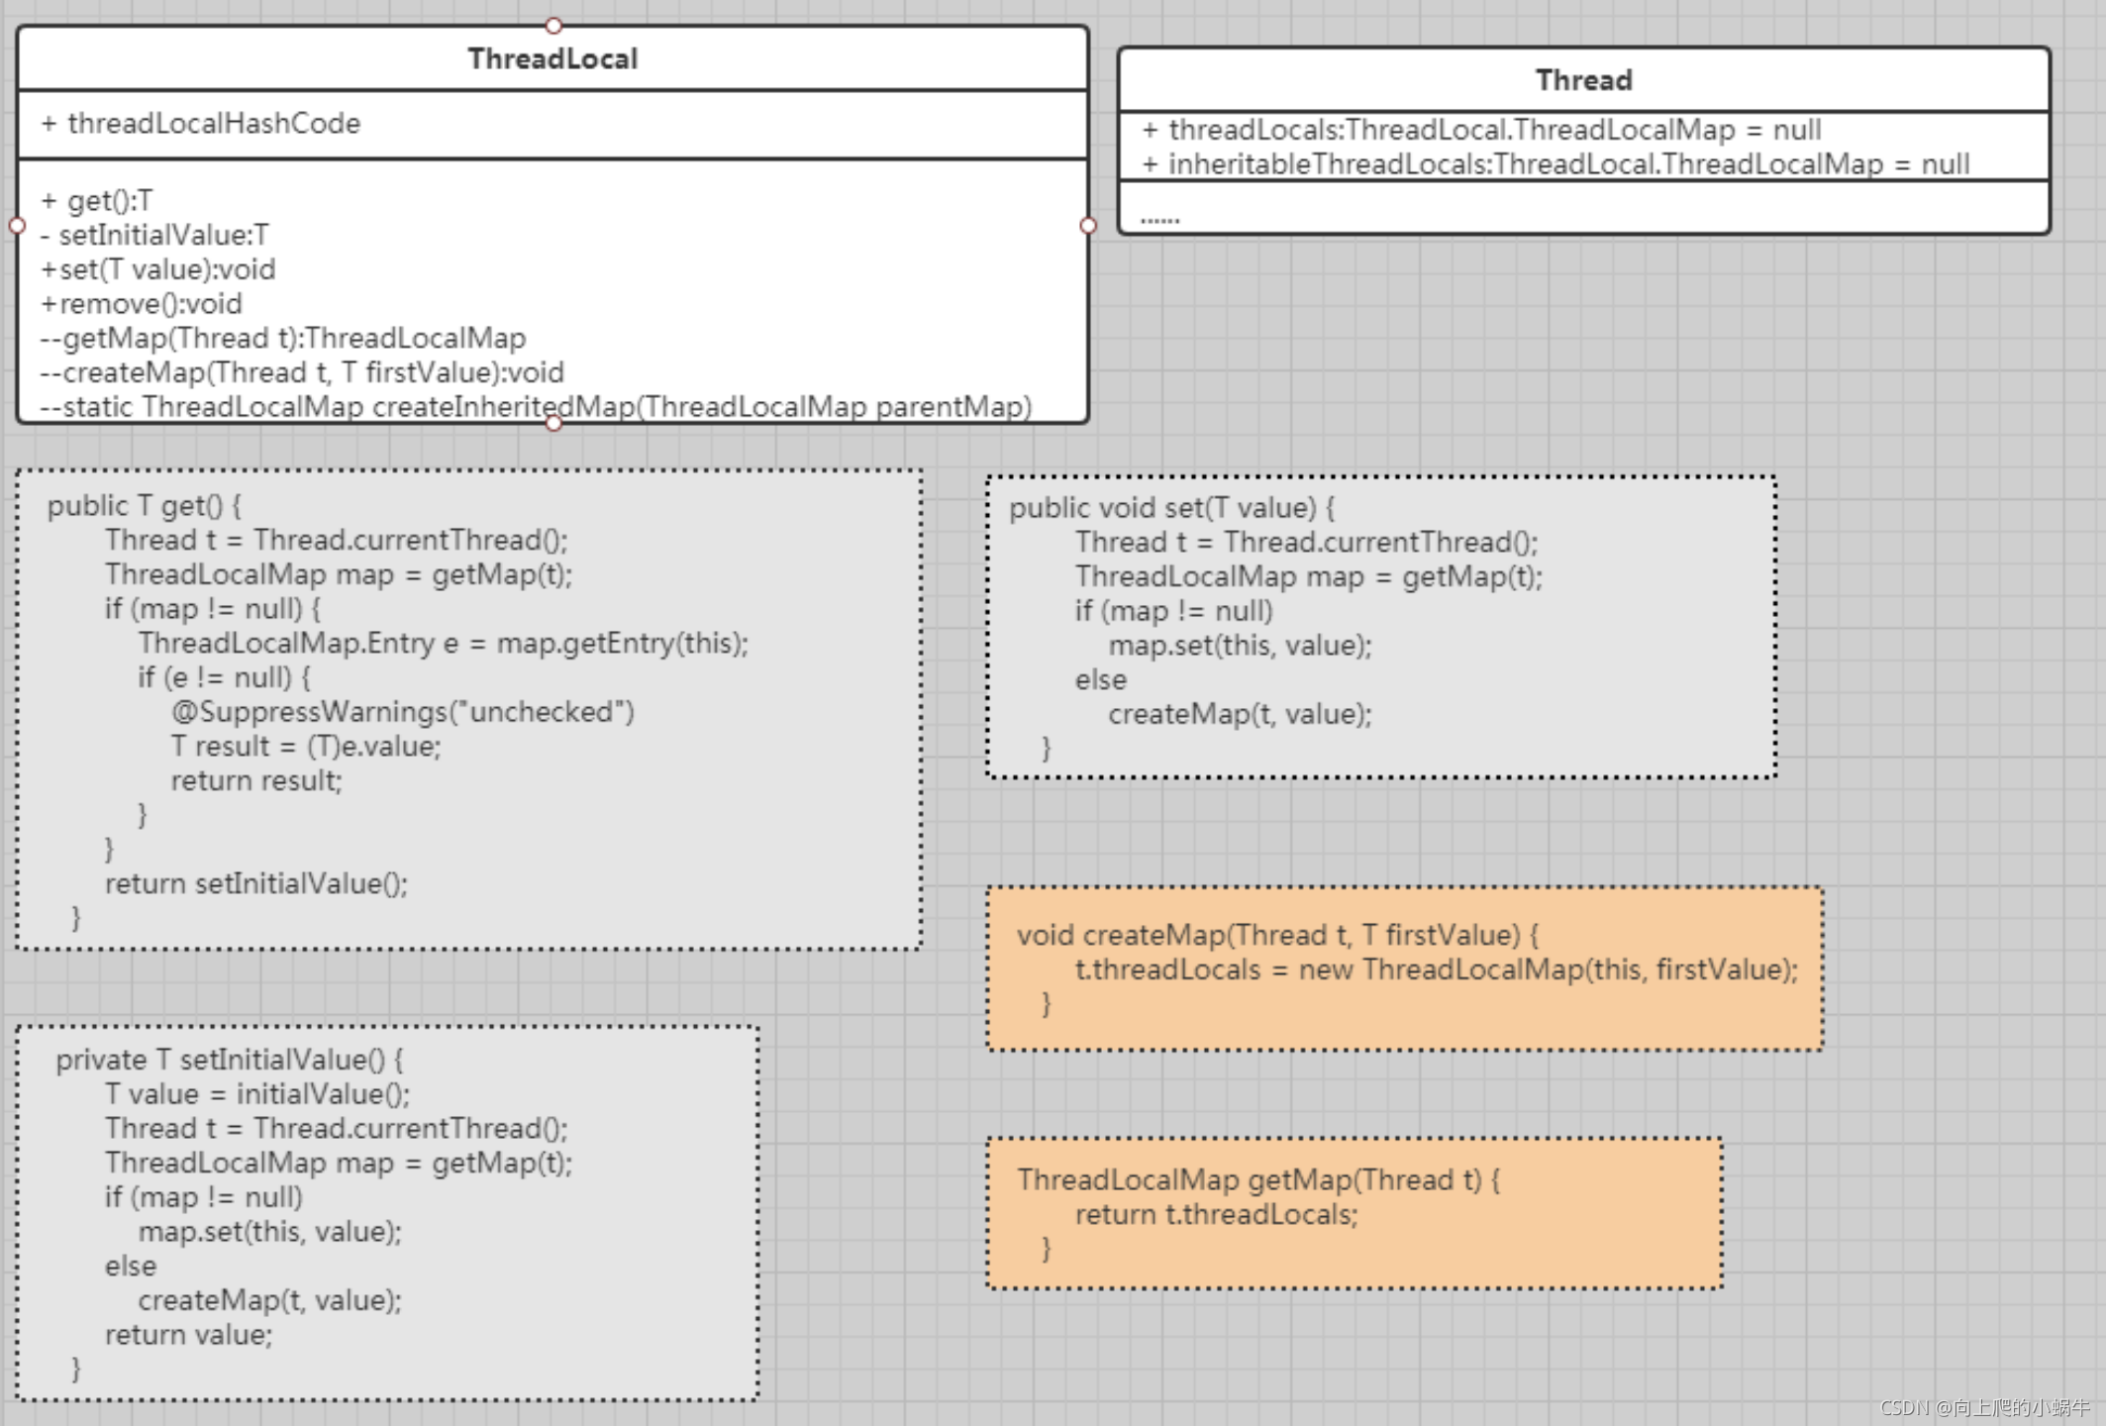Screen dimensions: 2106x1426
Task: Click 'public T get() {' code line
Action: tap(145, 506)
